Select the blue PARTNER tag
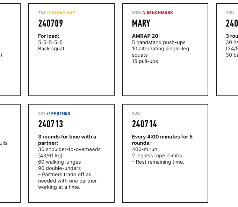Image resolution: width=238 pixels, height=207 pixels. (58, 113)
